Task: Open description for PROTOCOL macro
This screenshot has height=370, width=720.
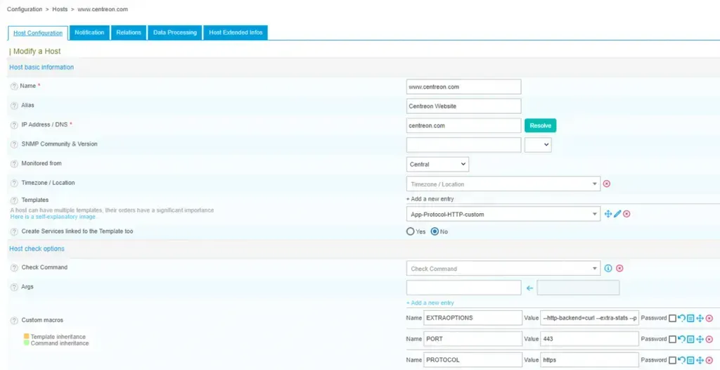Action: [690, 360]
